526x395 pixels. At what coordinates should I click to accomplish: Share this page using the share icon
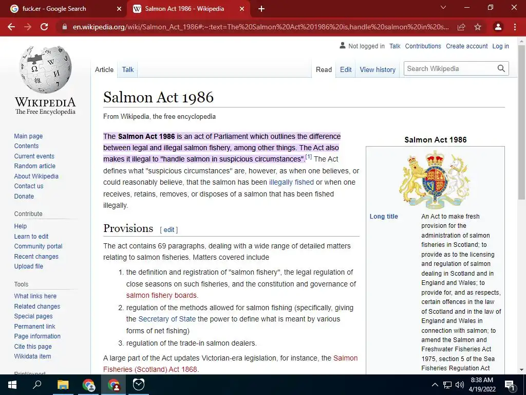click(461, 27)
